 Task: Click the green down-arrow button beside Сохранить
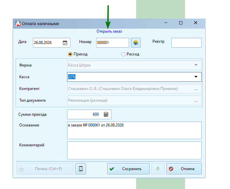[x=158, y=169]
